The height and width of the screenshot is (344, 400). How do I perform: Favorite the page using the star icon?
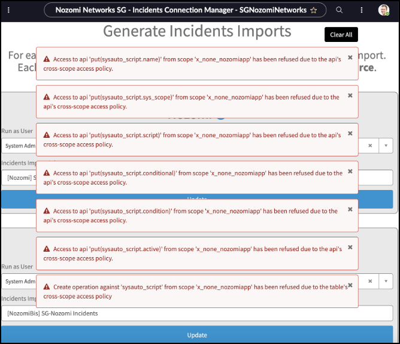(313, 10)
